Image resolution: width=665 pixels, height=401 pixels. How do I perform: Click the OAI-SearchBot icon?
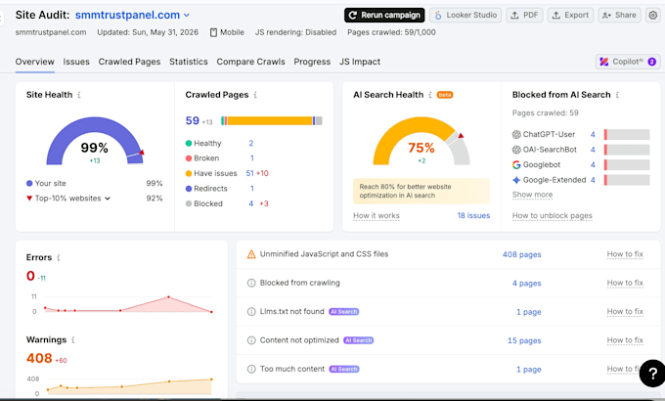click(516, 150)
